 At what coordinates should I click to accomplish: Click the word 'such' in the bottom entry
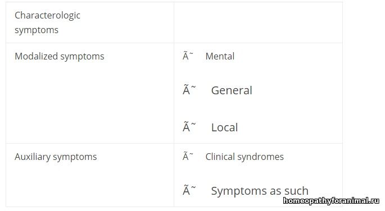(296, 191)
